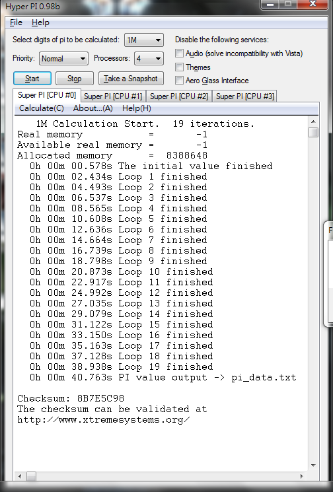Click 'The initial value finished' line
333x492 pixels.
tap(151, 166)
